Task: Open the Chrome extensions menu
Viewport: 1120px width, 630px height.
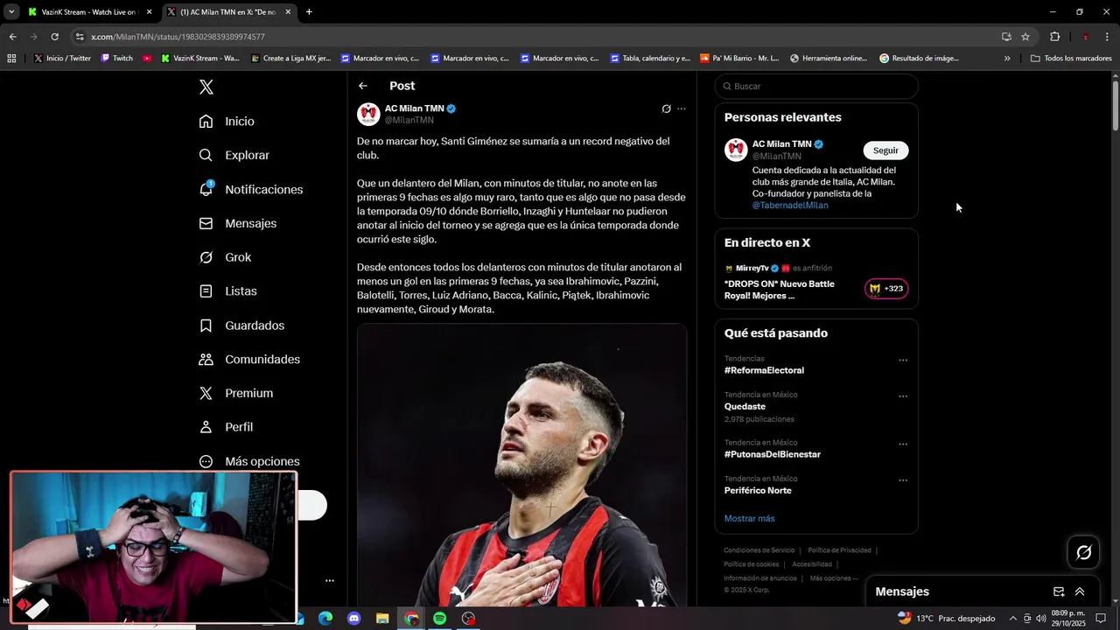Action: pos(1054,37)
